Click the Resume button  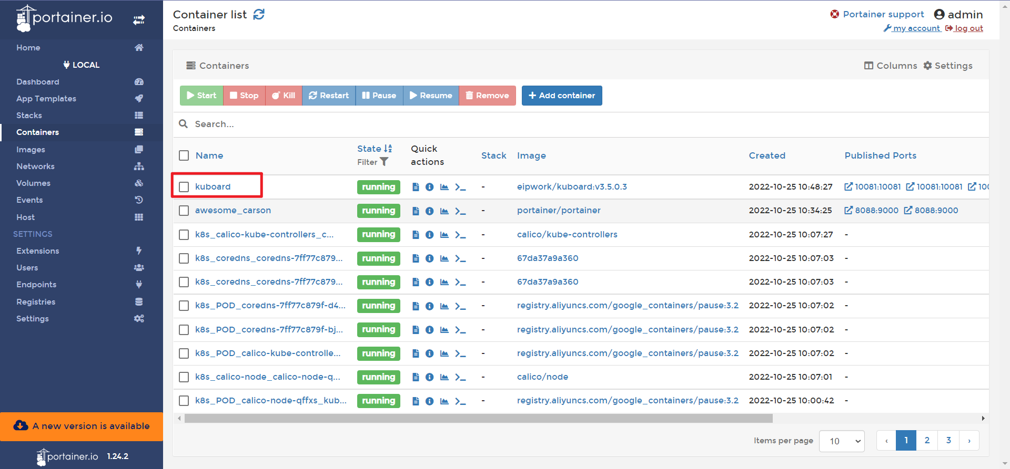tap(431, 96)
